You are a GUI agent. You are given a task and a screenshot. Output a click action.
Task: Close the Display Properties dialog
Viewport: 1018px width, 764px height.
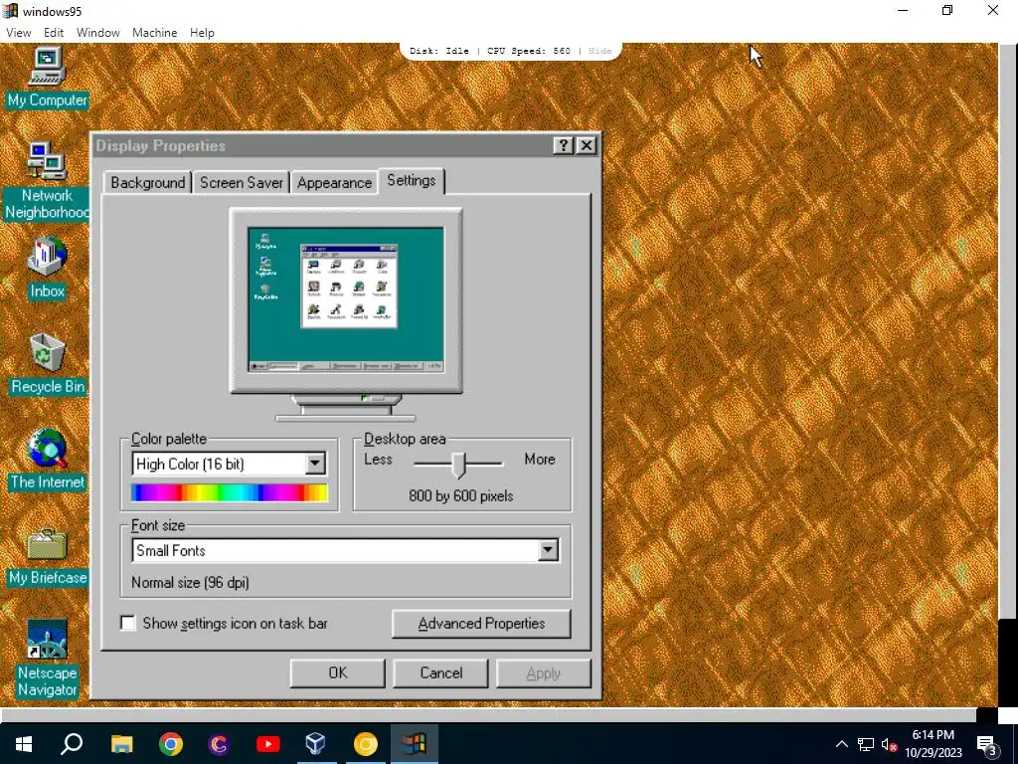(587, 145)
